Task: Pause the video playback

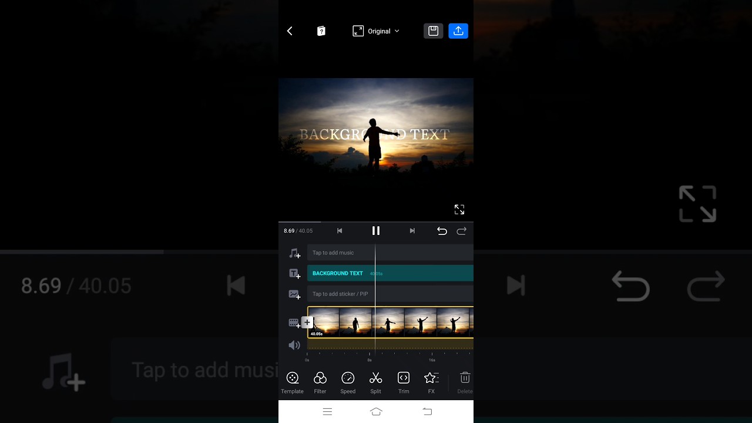Action: [376, 231]
